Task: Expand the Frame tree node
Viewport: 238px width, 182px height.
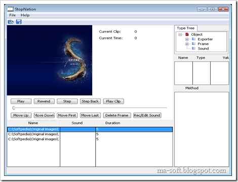Action: (x=187, y=44)
